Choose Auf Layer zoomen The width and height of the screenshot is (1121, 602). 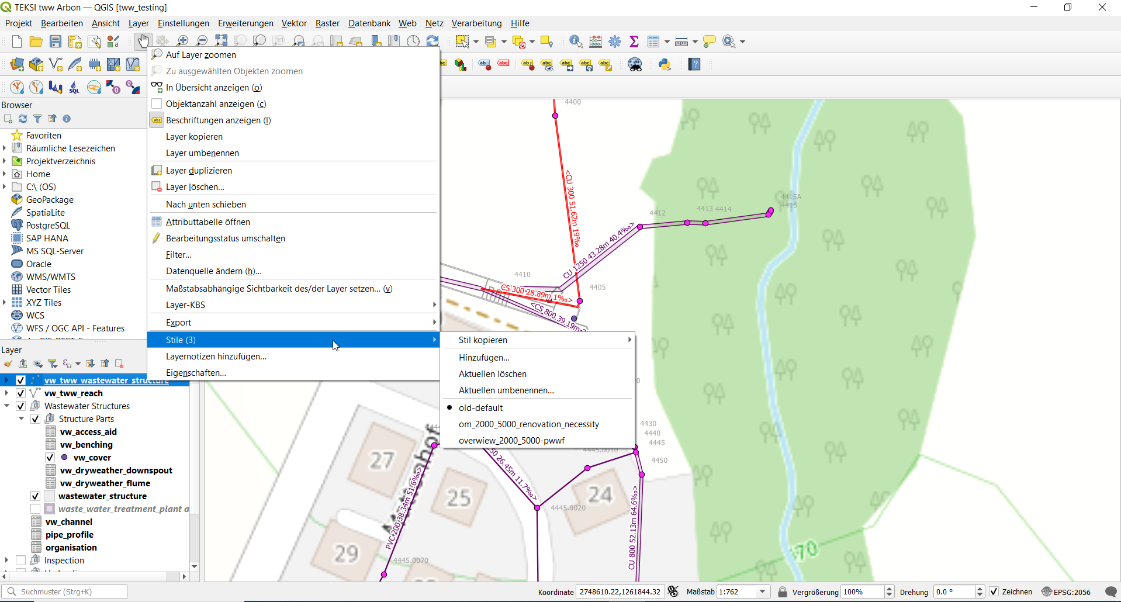pyautogui.click(x=293, y=55)
